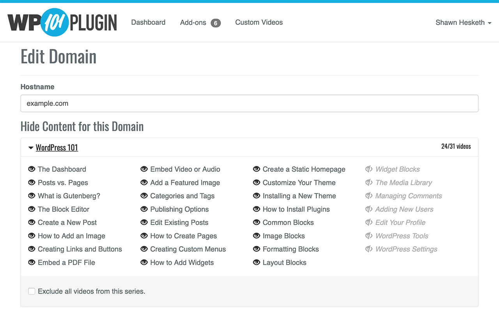Toggle eye icon for Creating Links and Buttons

32,249
